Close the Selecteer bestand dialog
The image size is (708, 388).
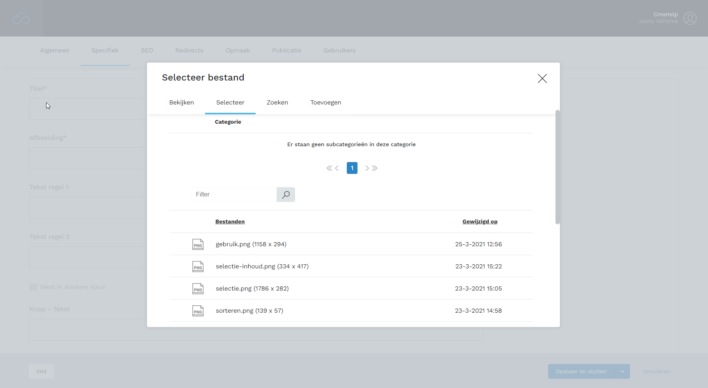[x=542, y=78]
